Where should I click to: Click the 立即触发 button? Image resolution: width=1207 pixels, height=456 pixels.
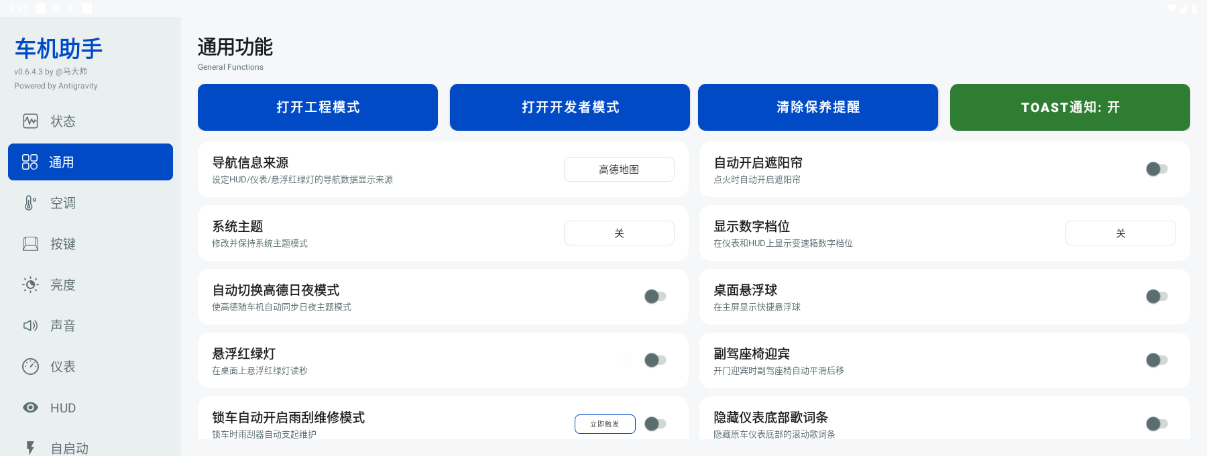click(x=605, y=424)
